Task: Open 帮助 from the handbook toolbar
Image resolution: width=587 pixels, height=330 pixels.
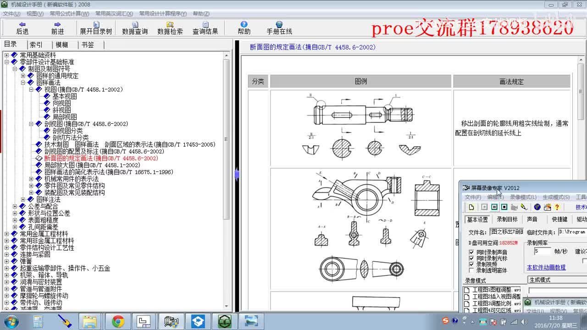Action: click(244, 28)
